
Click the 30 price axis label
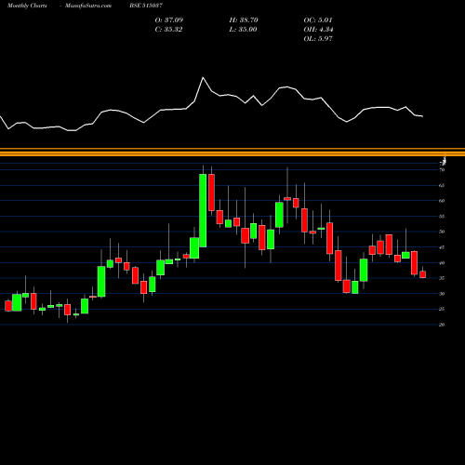click(x=442, y=294)
